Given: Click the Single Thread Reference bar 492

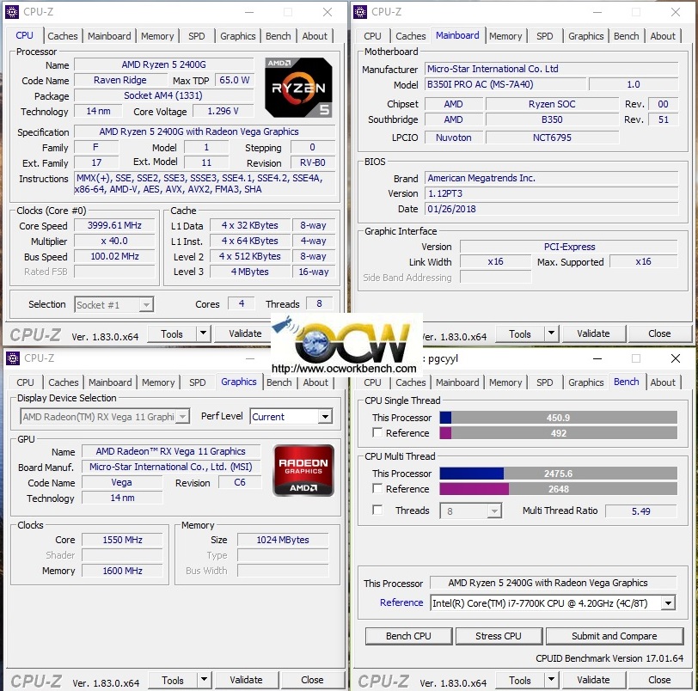Looking at the screenshot, I should (558, 433).
